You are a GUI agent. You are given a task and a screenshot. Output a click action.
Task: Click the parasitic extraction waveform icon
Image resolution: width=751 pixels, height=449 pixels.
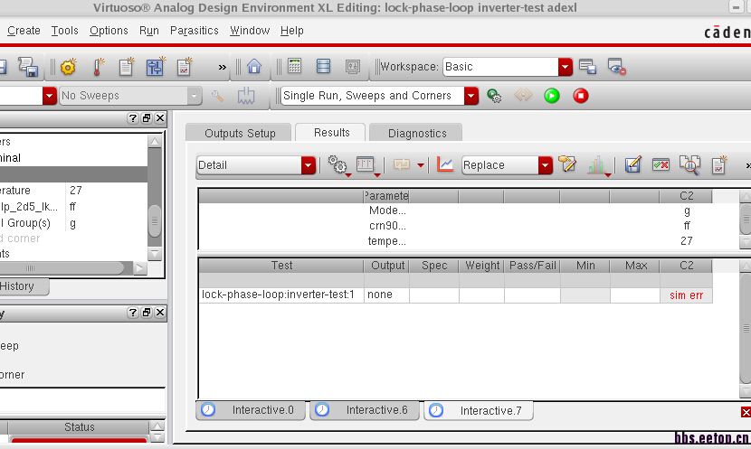(x=246, y=96)
